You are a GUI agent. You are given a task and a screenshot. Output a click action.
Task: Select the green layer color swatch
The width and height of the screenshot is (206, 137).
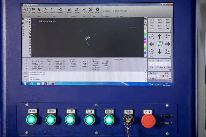pyautogui.click(x=145, y=34)
